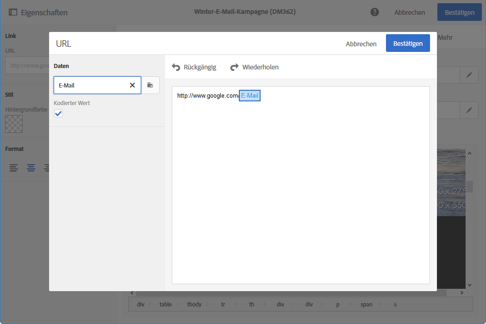Click the Rückgängig undo arrow
Viewport: 486px width, 324px height.
point(176,67)
